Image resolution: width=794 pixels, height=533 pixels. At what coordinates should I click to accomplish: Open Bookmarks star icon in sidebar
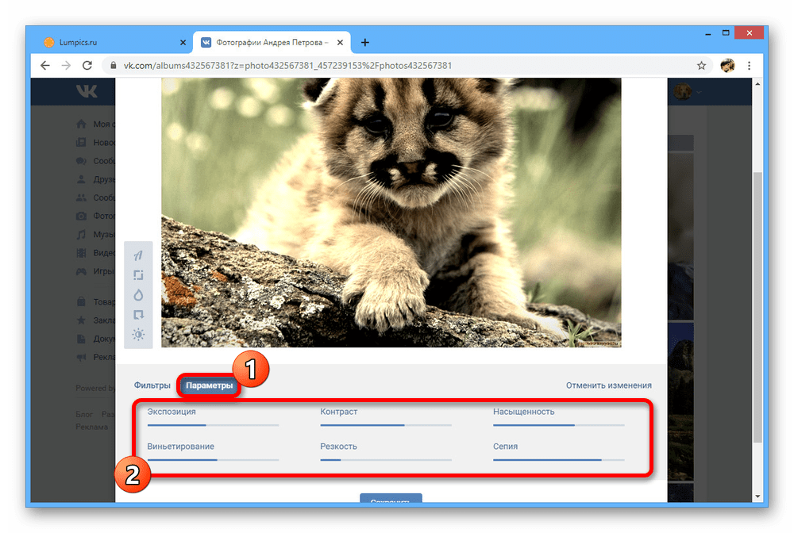[81, 320]
